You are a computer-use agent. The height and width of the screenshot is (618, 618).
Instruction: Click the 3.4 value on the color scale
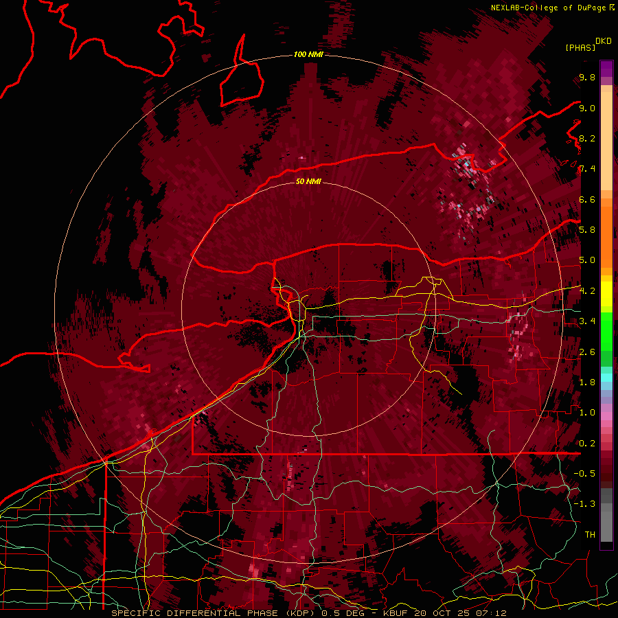(x=587, y=321)
